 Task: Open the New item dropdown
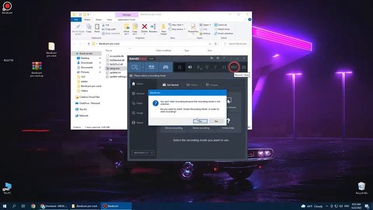pos(176,24)
